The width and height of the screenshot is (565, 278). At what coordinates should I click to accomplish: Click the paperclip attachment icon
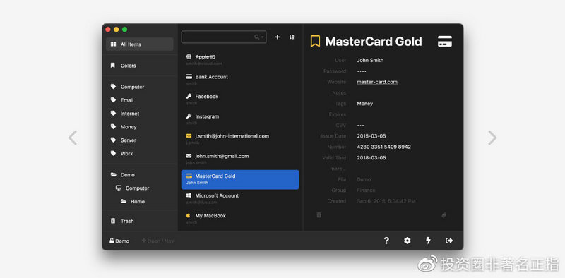pyautogui.click(x=444, y=215)
